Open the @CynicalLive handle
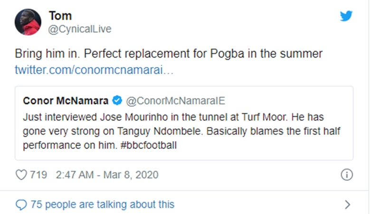 coord(80,29)
